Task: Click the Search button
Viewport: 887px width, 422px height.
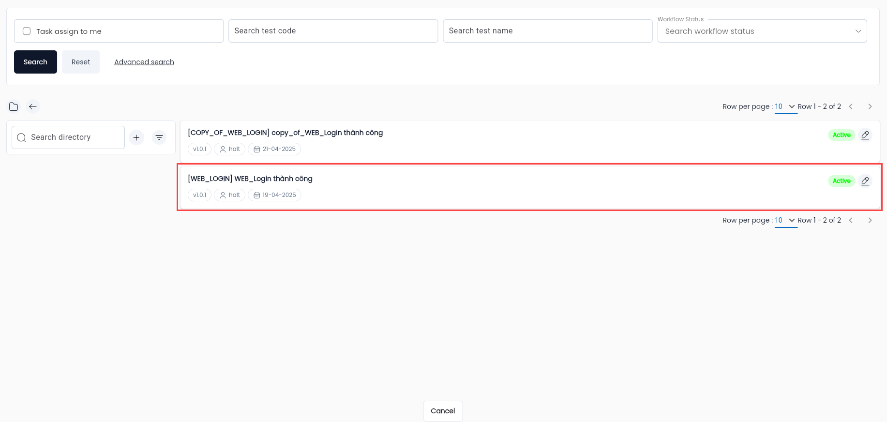Action: (35, 62)
